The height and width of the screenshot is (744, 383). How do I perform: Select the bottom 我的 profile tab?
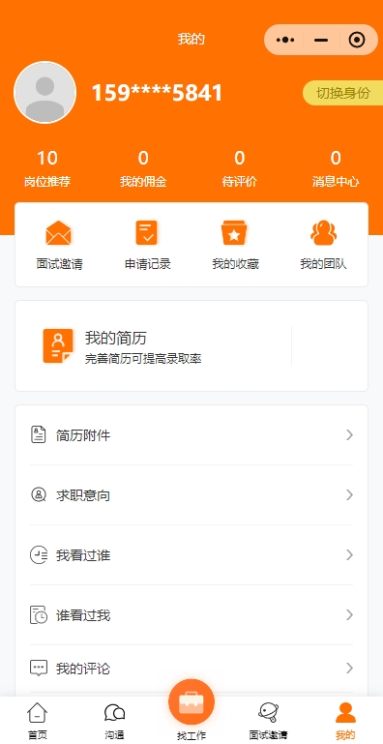(345, 721)
